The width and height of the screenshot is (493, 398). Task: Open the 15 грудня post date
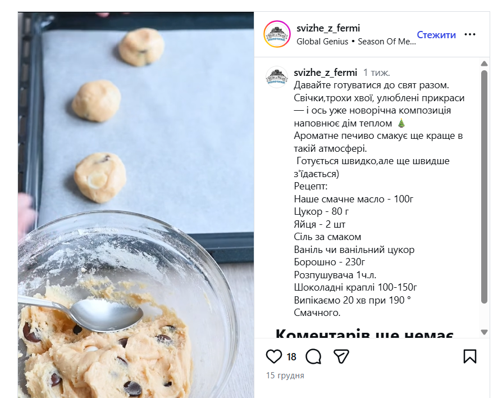(285, 376)
